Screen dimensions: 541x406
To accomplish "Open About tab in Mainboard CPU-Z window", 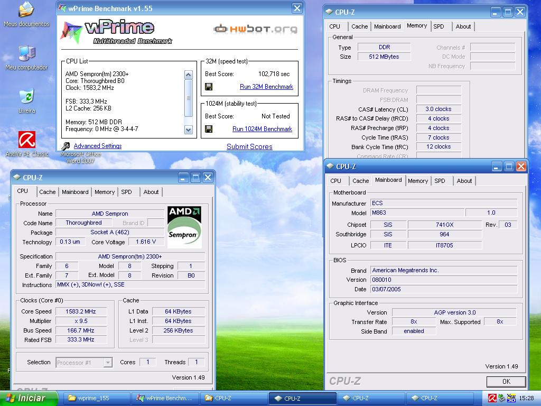I will click(464, 181).
